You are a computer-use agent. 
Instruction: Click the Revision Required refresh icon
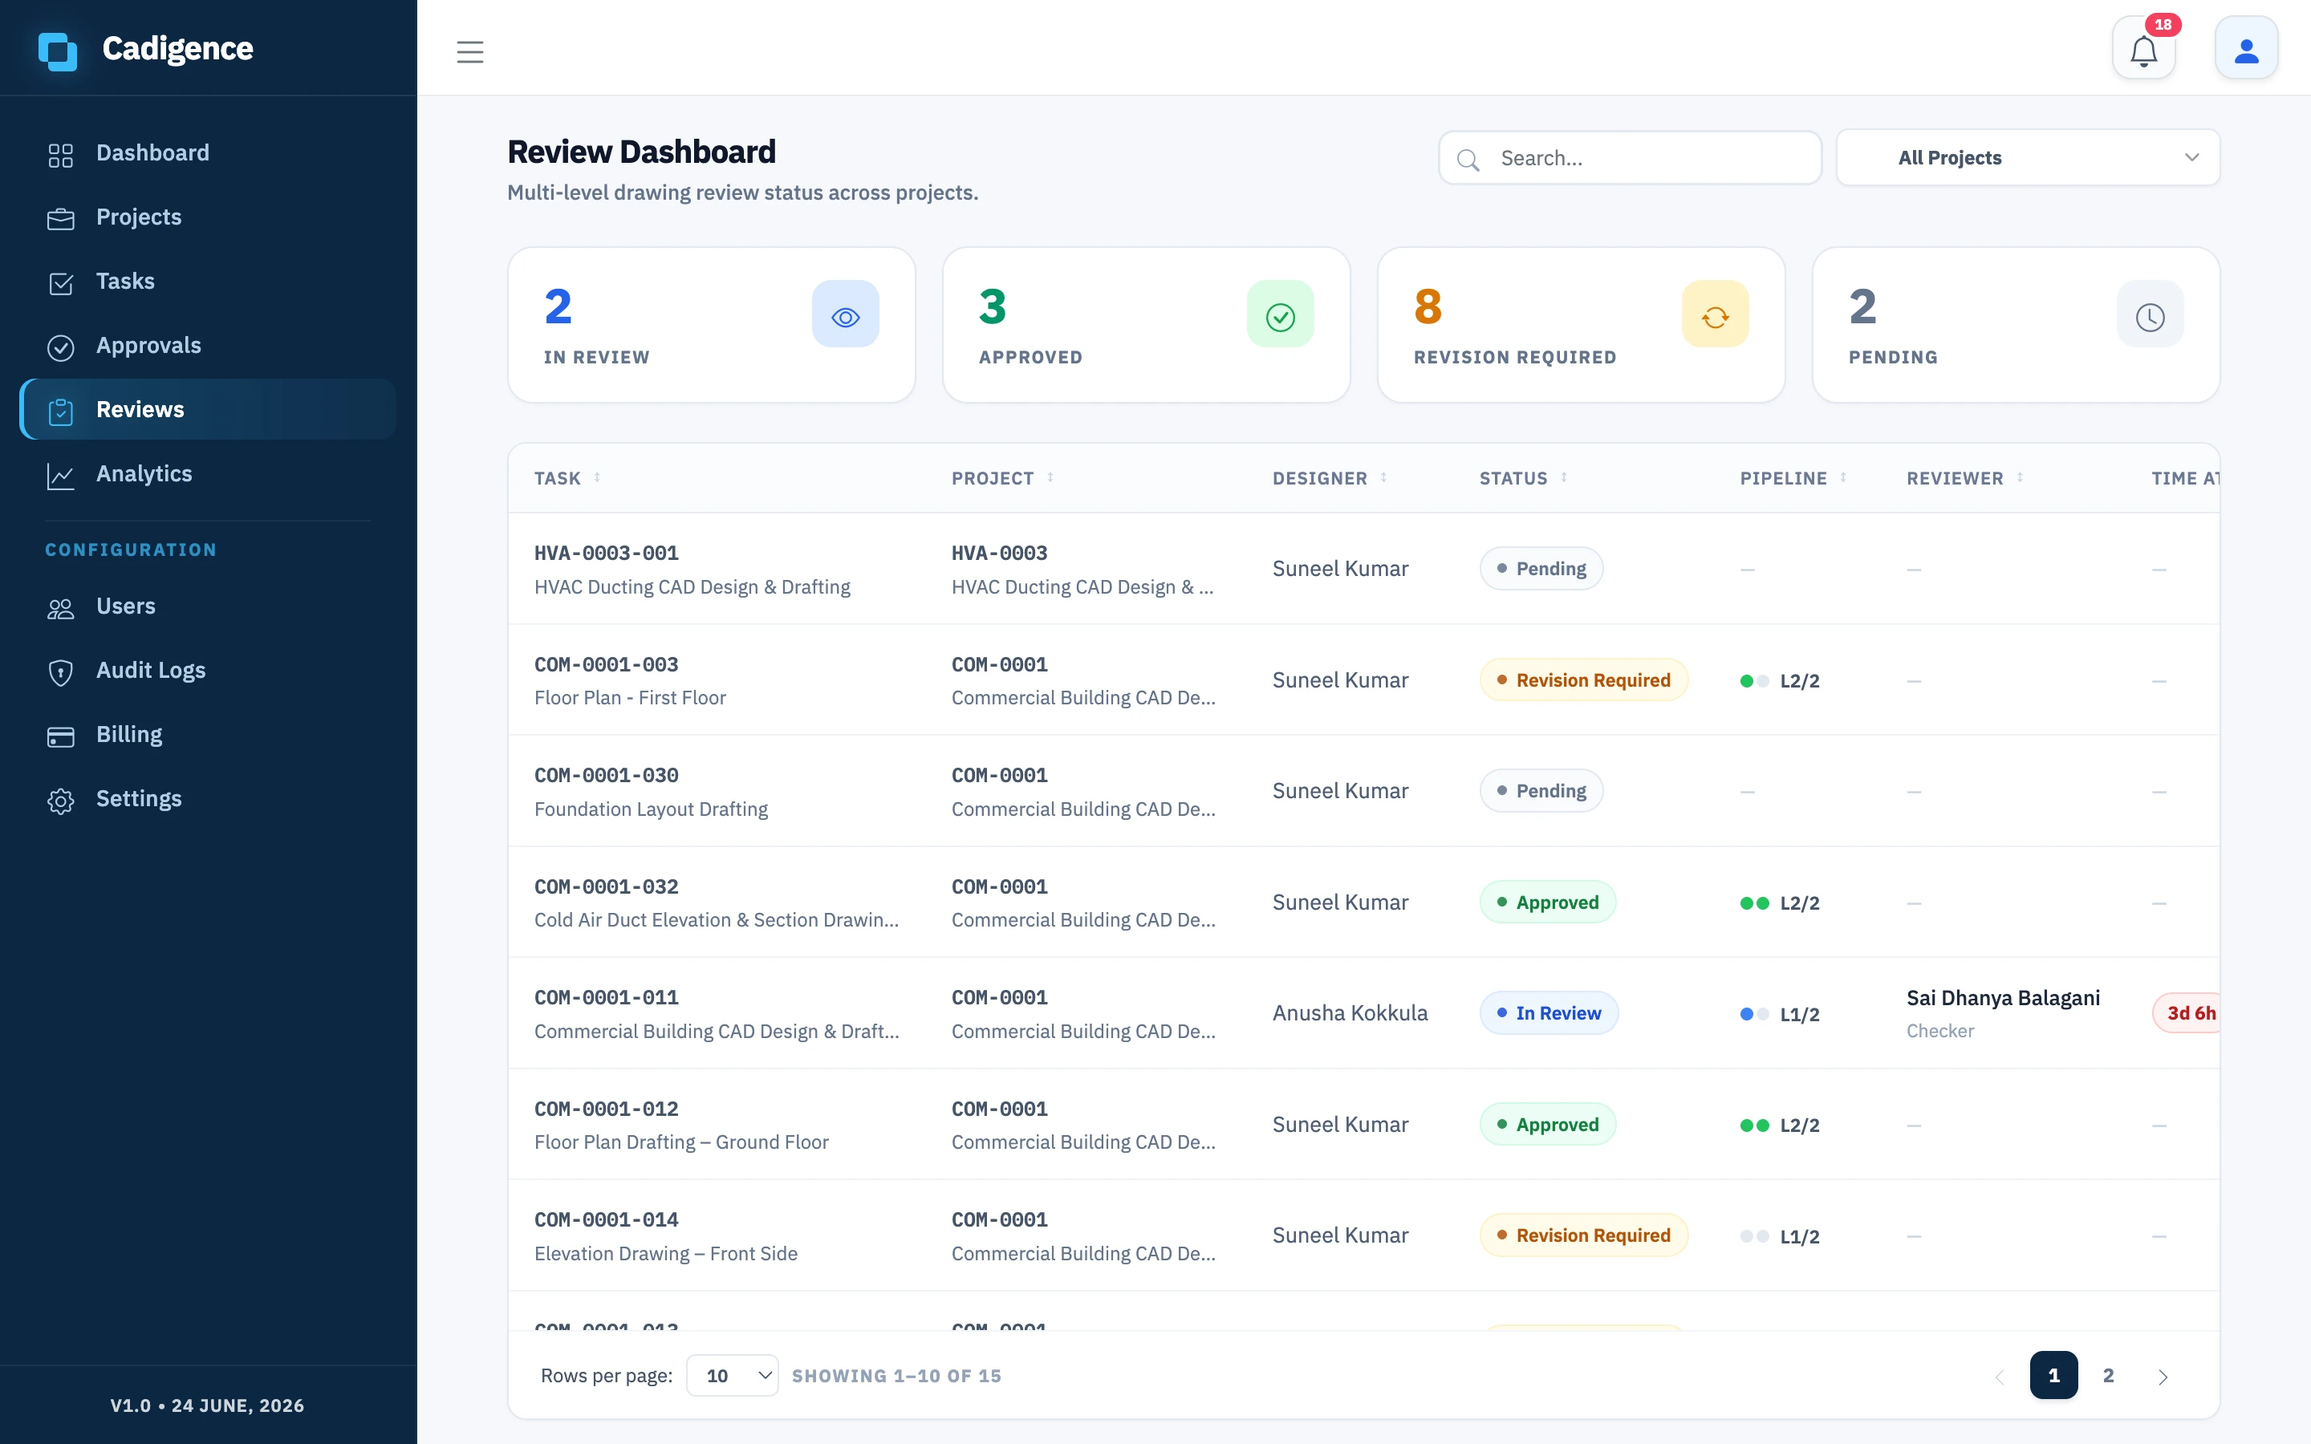click(1715, 314)
